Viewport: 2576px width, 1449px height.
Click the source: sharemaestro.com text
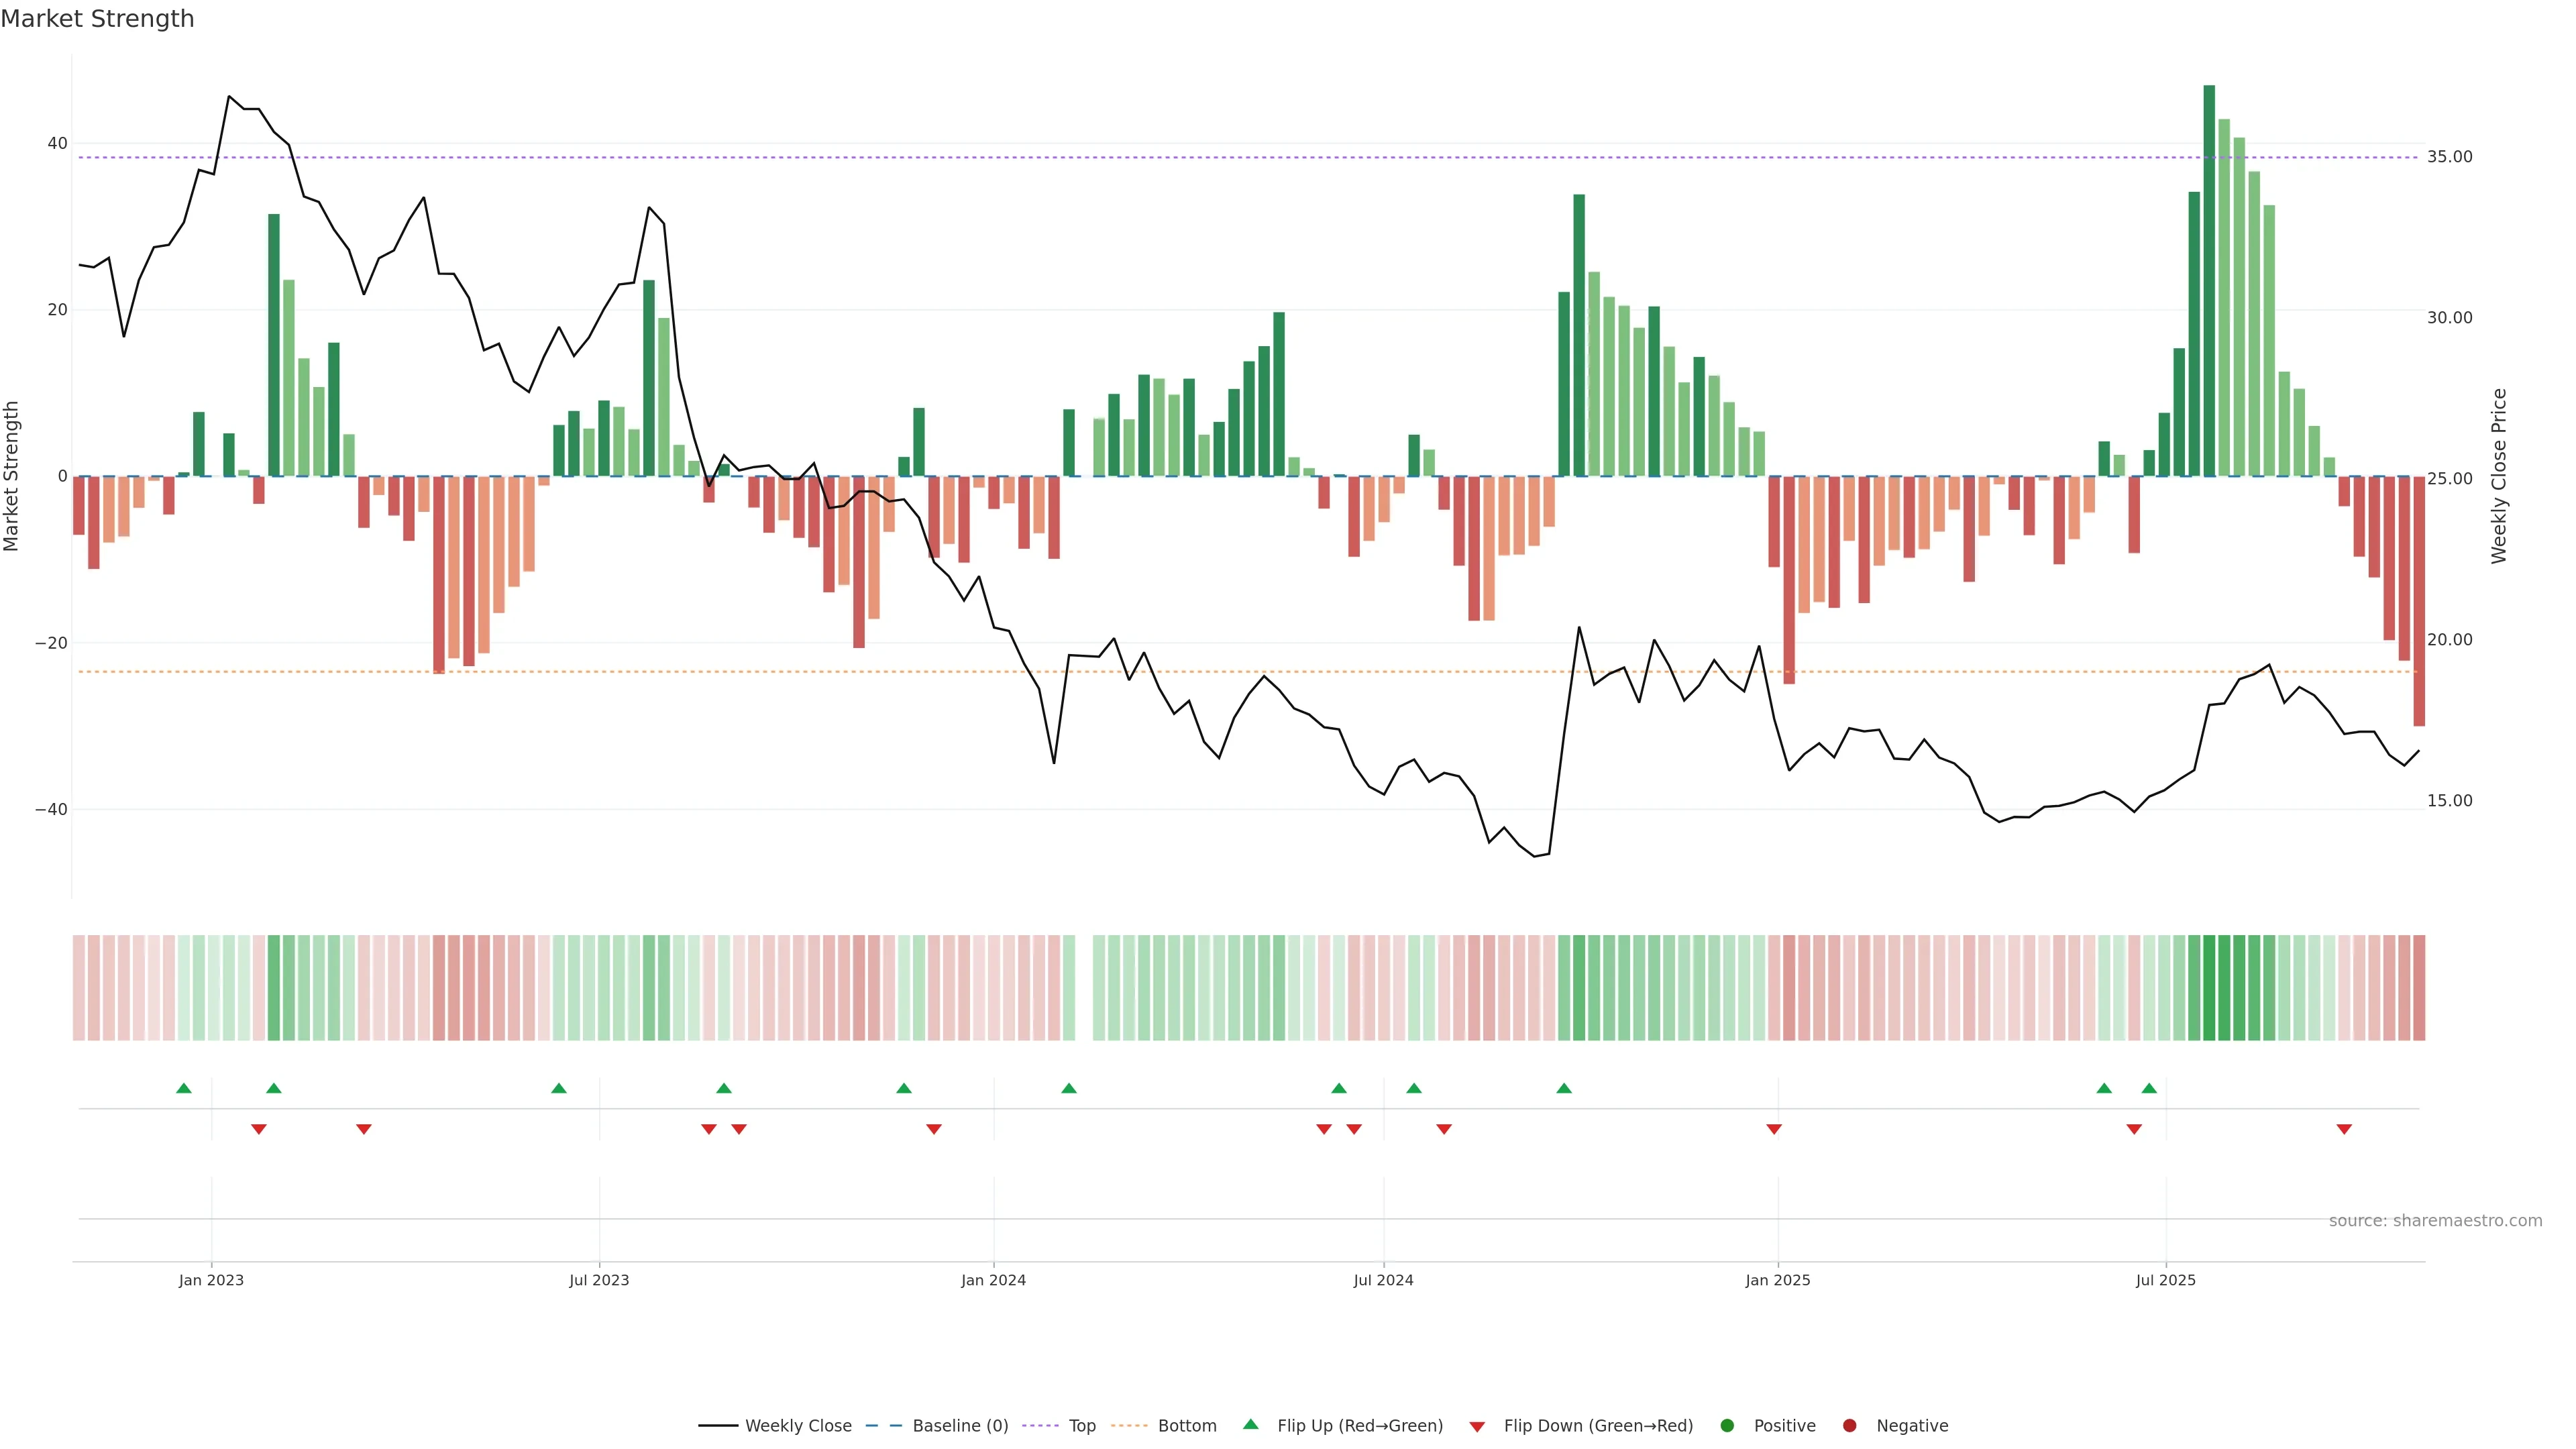tap(2435, 1221)
